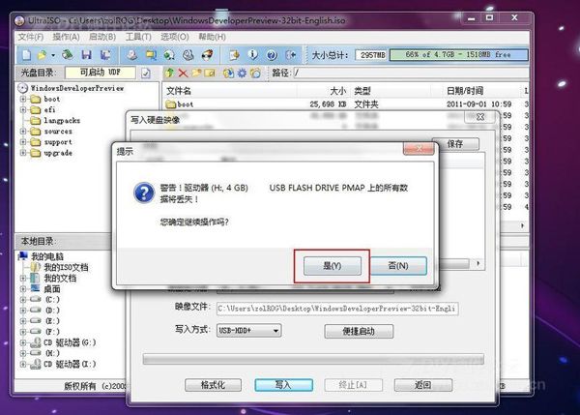Click the New file toolbar icon
The image size is (580, 415).
(x=26, y=55)
